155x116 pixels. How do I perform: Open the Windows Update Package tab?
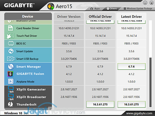point(138,9)
